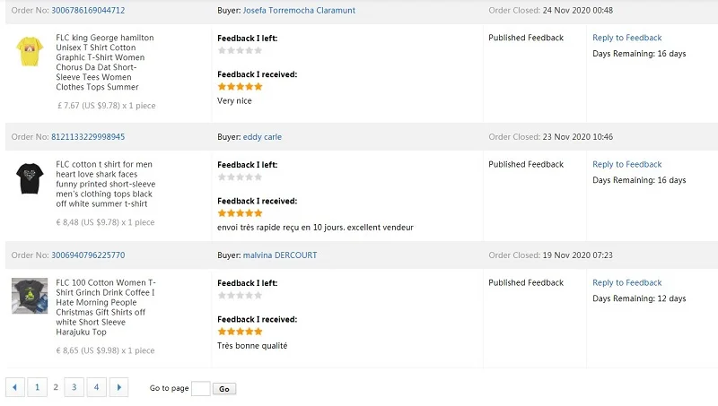Screen dimensions: 718x406
Task: Reply to Feedback on the shark t-shirt order
Action: (626, 164)
